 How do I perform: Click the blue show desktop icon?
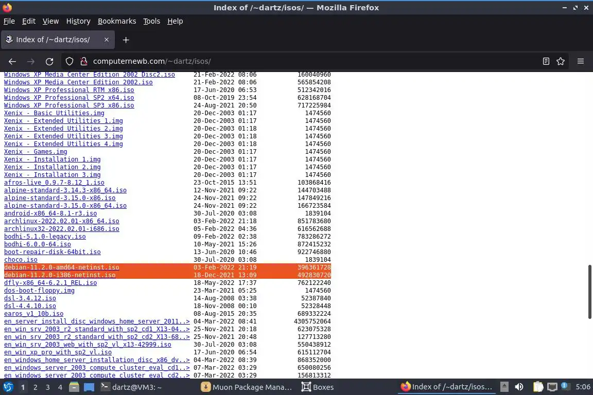click(x=89, y=387)
